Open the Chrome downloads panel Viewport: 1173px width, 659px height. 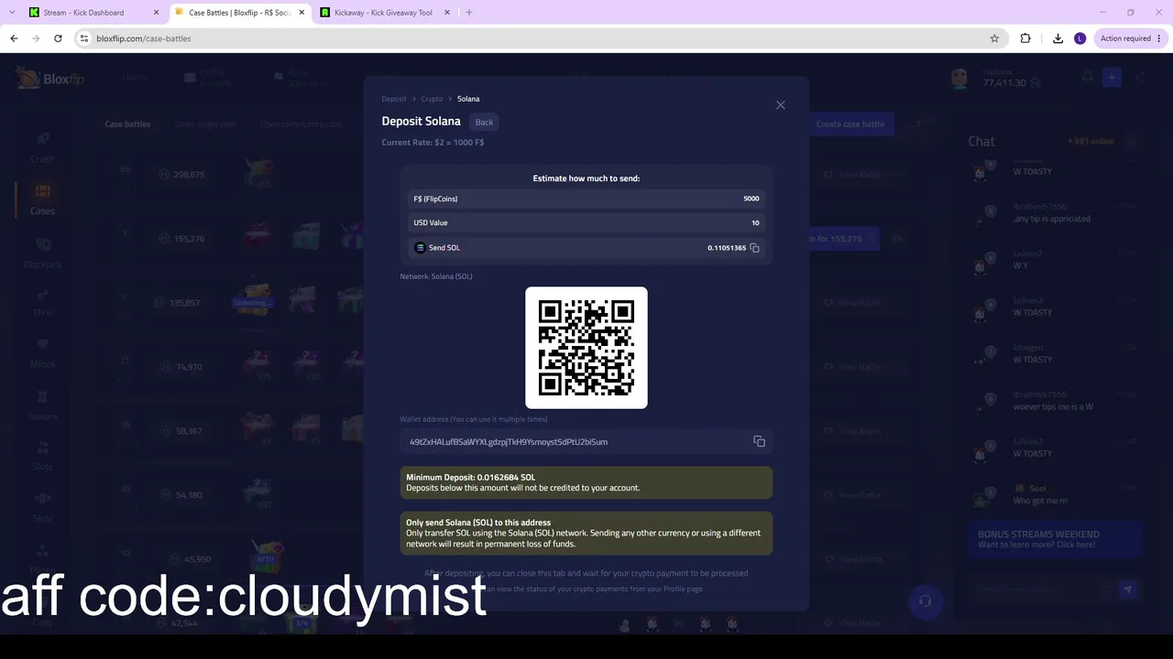click(x=1058, y=38)
